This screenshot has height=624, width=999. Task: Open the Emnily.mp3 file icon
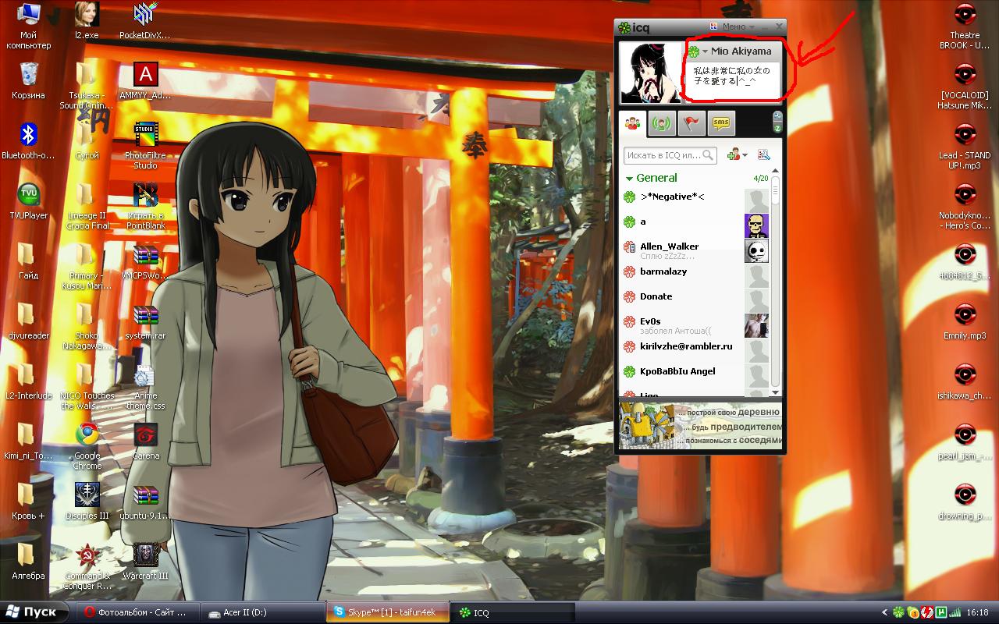click(965, 321)
